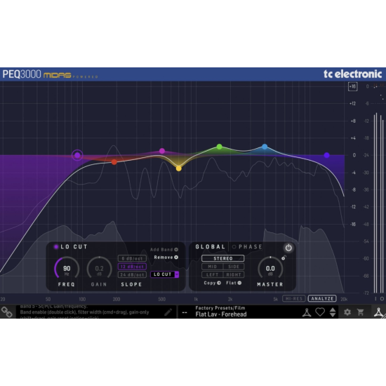Open the LO CUT filter type dropdown

tap(164, 274)
